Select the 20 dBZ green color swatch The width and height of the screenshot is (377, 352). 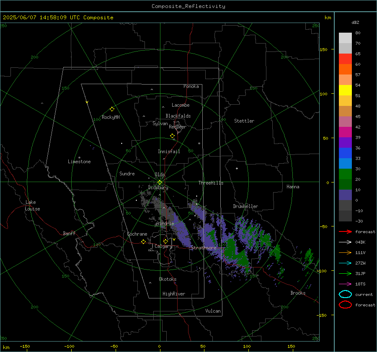pyautogui.click(x=345, y=174)
